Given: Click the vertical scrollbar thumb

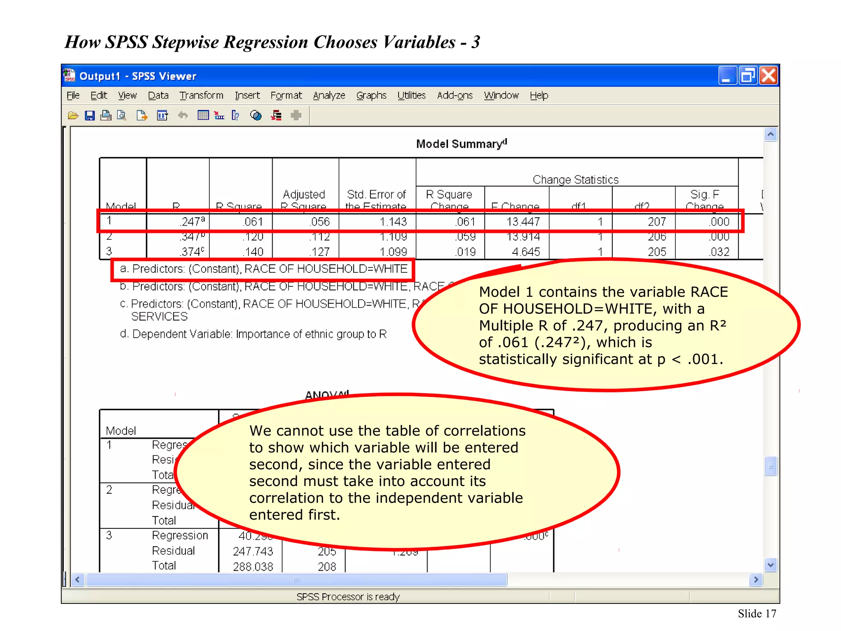Looking at the screenshot, I should (771, 466).
